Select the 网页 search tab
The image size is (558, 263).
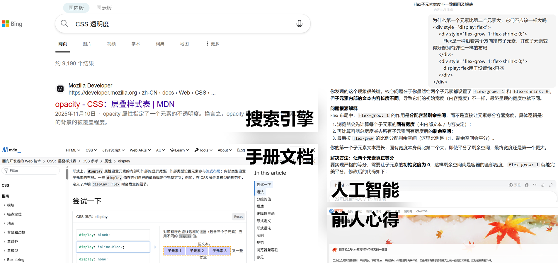[x=62, y=44]
